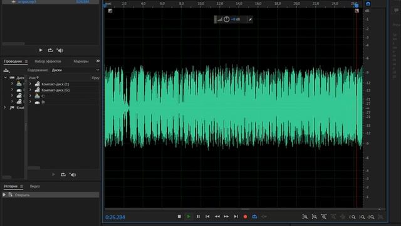
Task: Click the Fade In handle on waveform
Action: click(110, 11)
